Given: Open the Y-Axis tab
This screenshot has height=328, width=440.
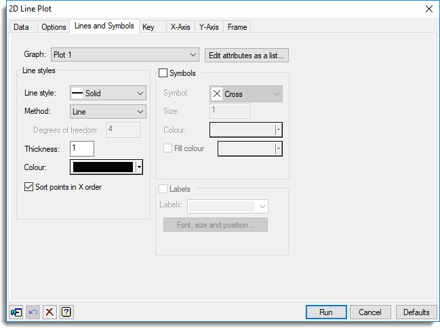Looking at the screenshot, I should click(x=209, y=27).
